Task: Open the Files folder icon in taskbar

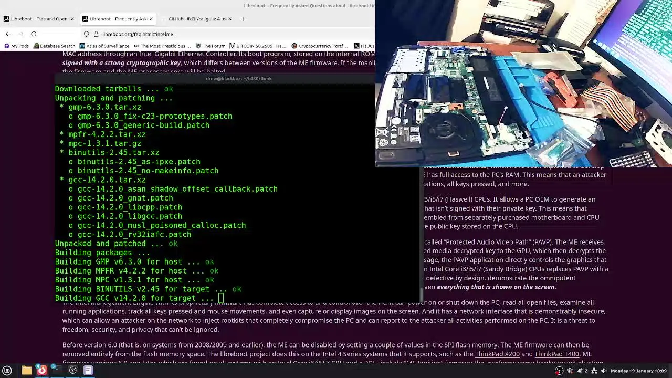Action: [26, 371]
